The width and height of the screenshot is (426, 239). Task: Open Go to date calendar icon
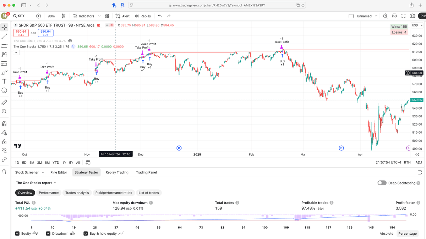88,162
